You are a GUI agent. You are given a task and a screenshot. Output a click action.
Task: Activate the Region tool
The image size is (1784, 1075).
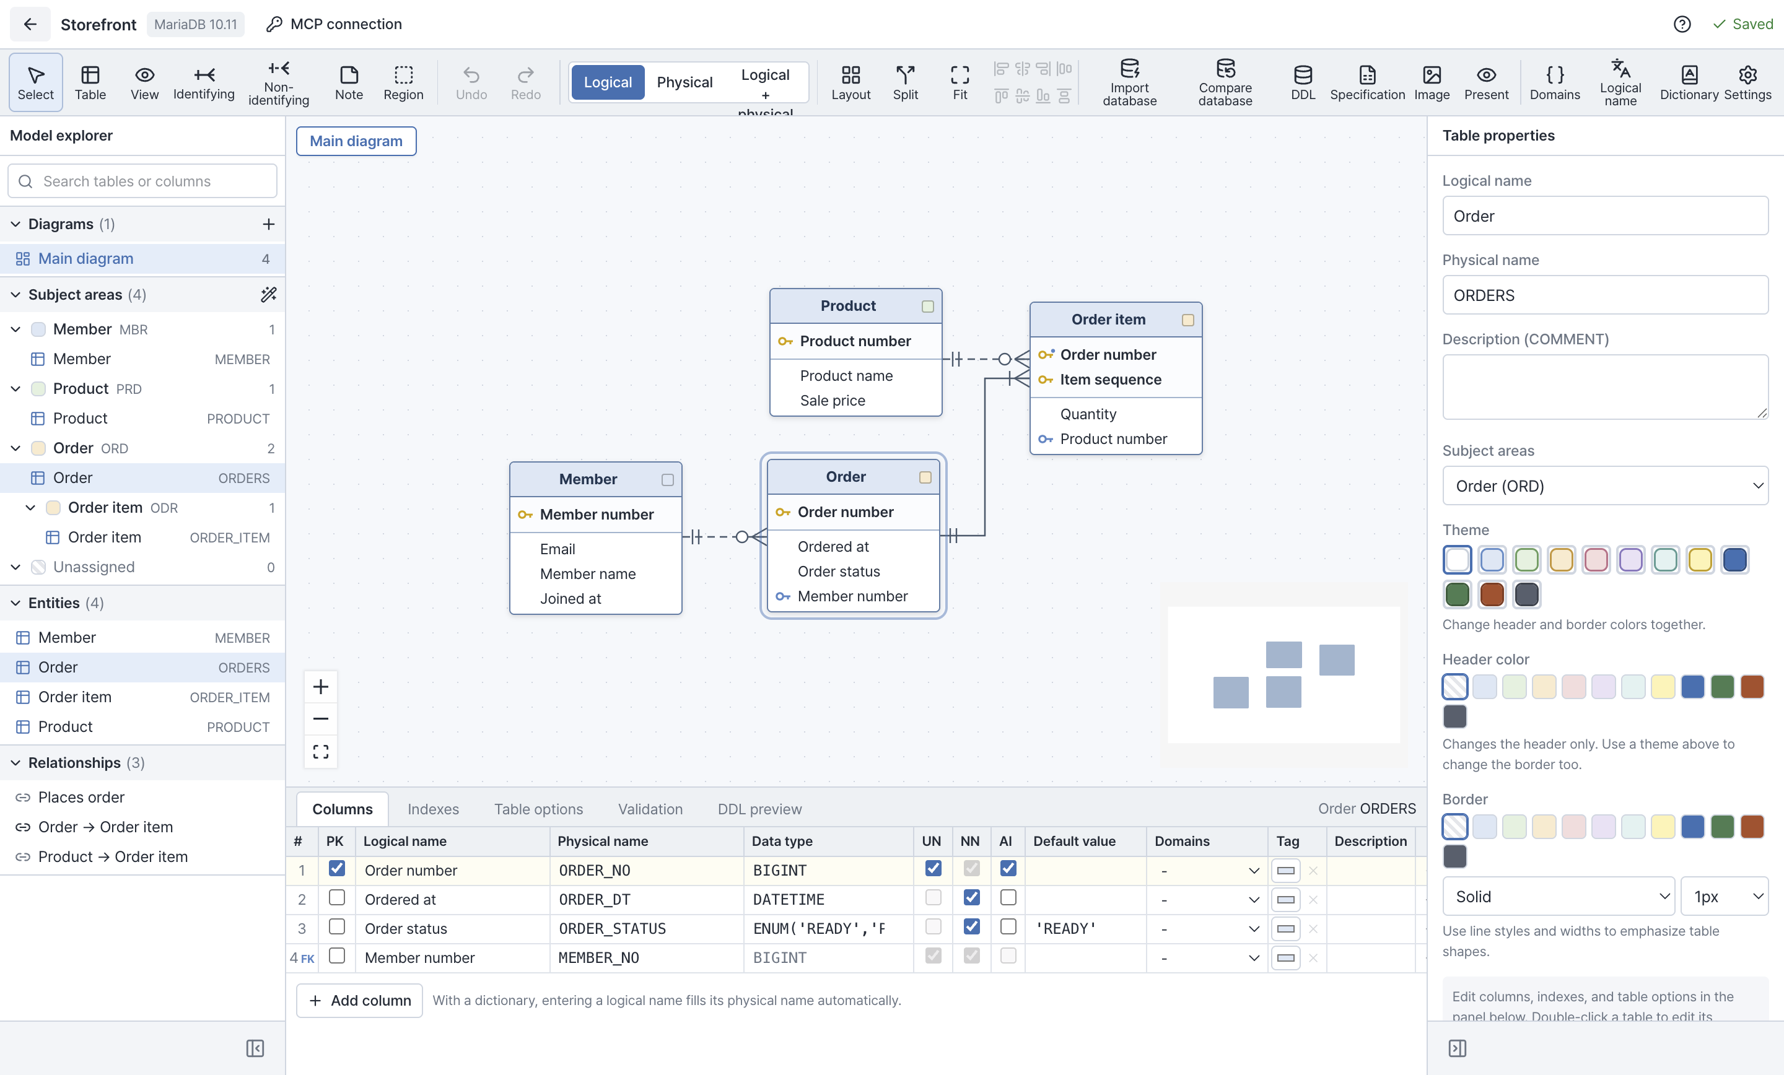(403, 82)
